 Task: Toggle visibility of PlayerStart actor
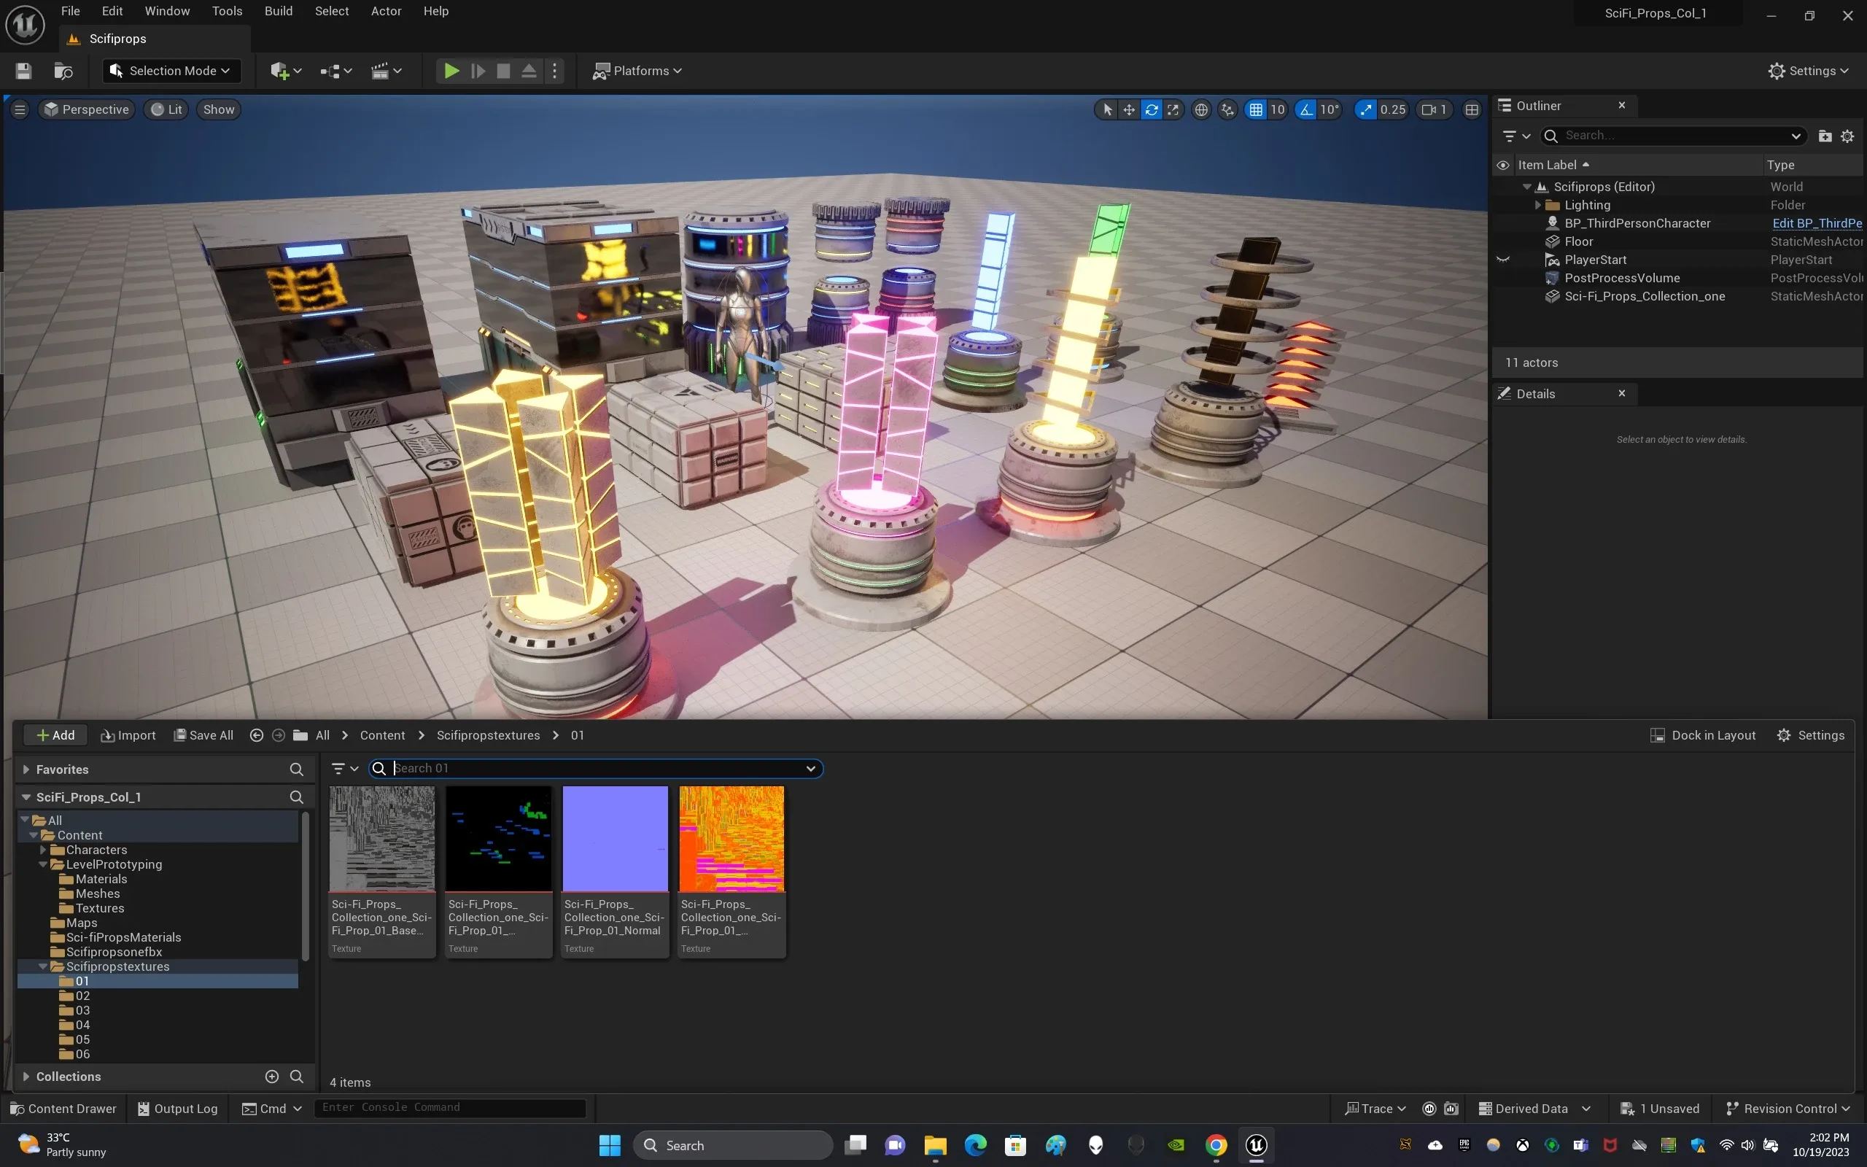[x=1503, y=260]
